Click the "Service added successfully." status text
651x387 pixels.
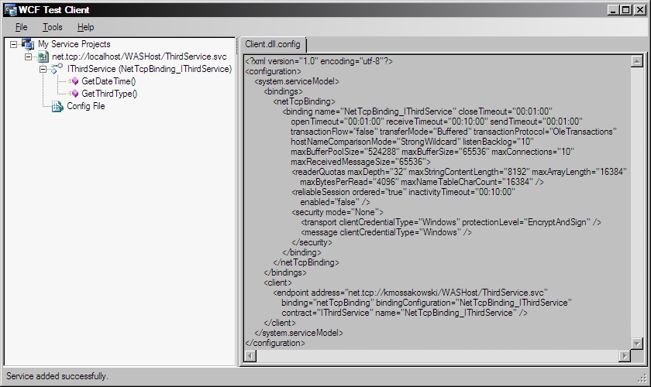click(57, 376)
